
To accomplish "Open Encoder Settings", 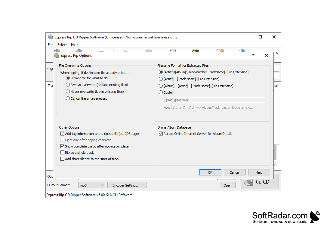I will (x=127, y=185).
